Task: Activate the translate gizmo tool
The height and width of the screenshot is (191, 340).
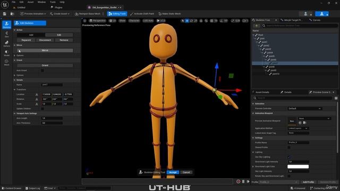Action: (x=187, y=21)
